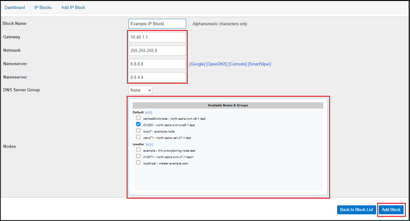Fill nameservers using the Google preset link

[x=197, y=64]
